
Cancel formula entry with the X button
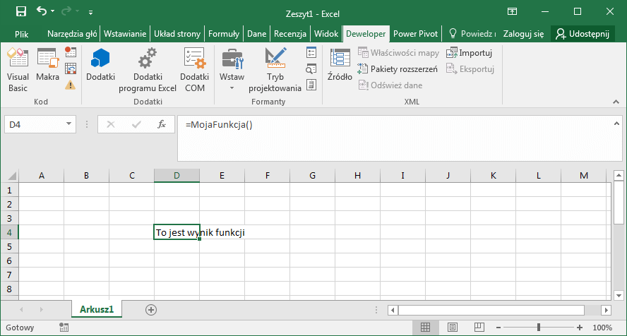(x=111, y=125)
